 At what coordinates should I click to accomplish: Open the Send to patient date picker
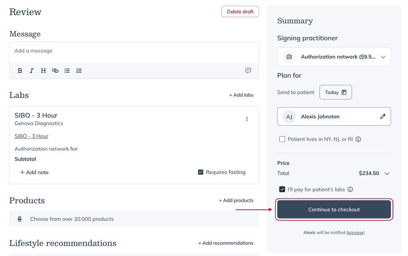point(335,92)
